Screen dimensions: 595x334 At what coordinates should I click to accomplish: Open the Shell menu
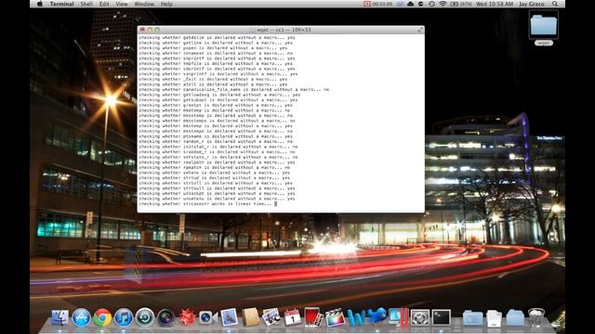pos(86,4)
